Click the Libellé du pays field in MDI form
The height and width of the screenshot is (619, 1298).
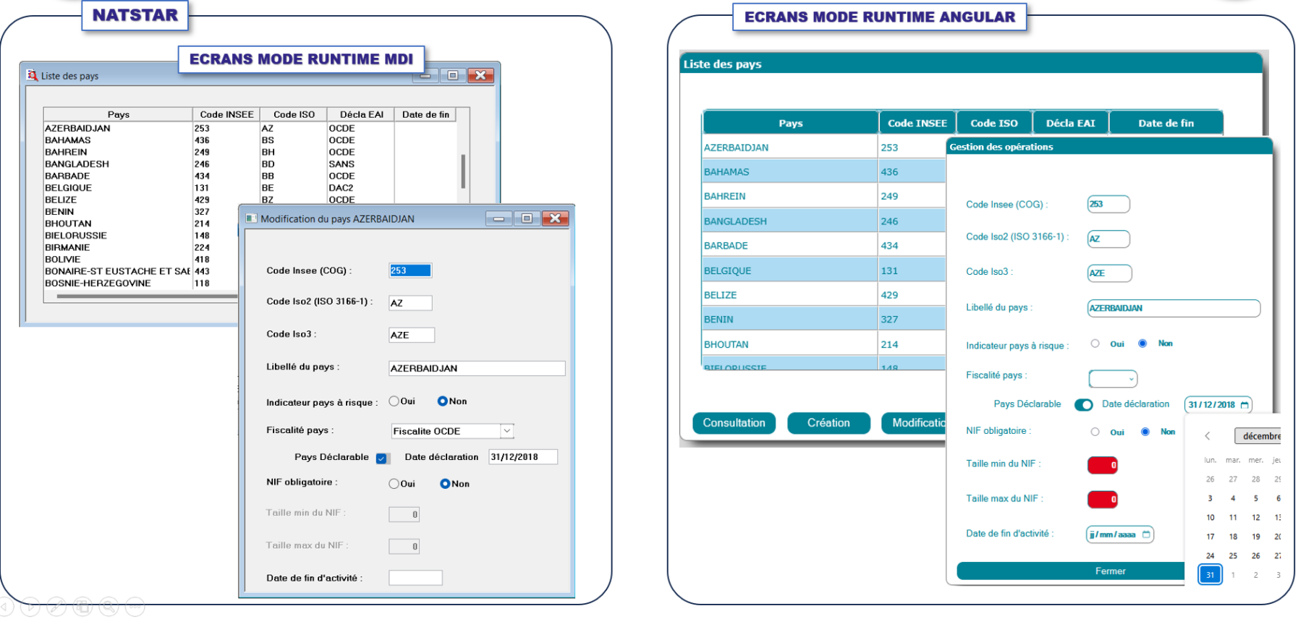(477, 368)
